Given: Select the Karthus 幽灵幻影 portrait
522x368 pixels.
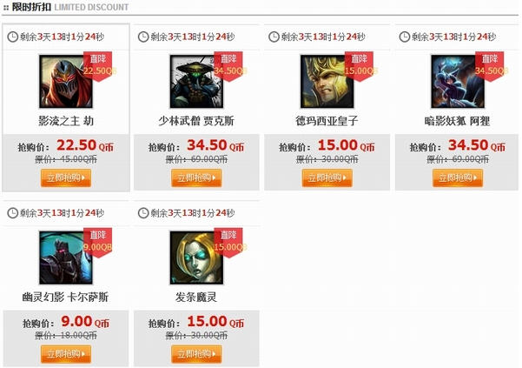Looking at the screenshot, I should 66,258.
